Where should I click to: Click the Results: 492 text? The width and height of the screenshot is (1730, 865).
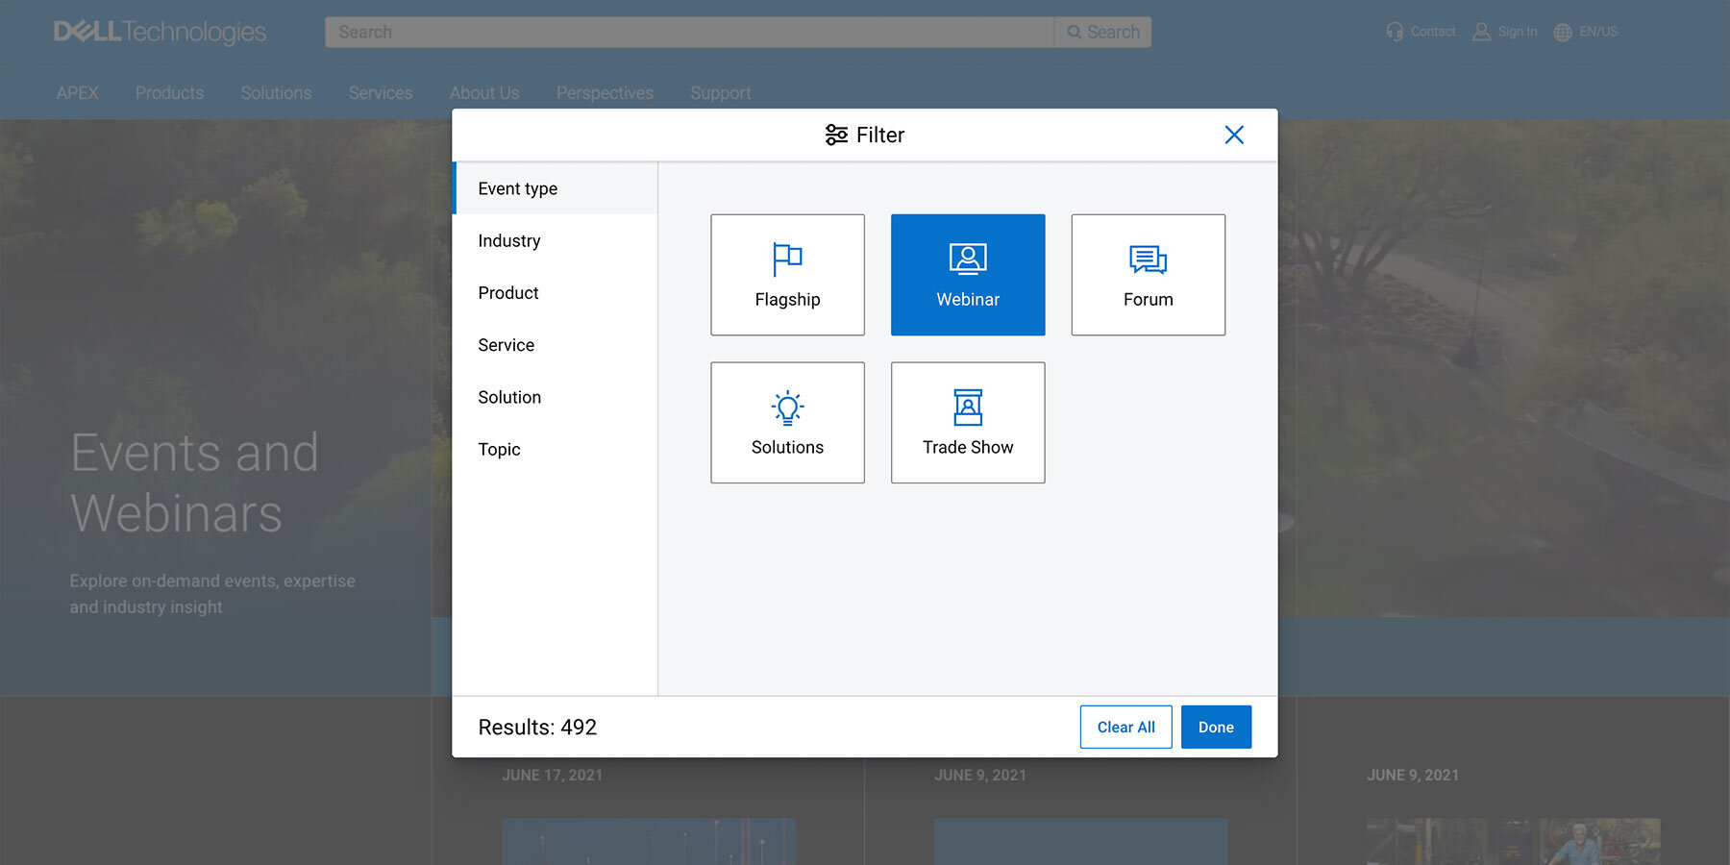(537, 728)
